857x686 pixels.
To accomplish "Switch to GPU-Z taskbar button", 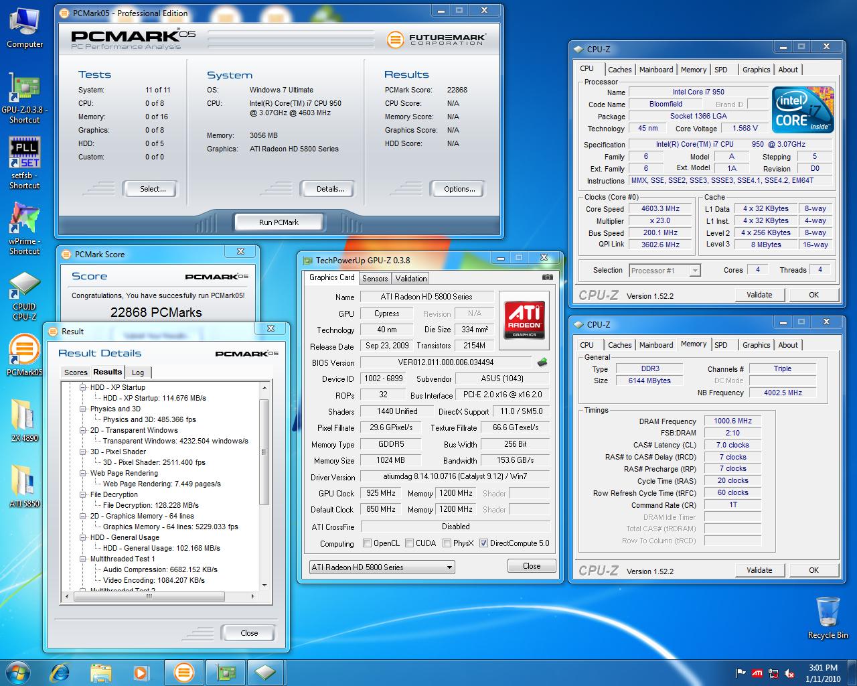I will point(226,672).
